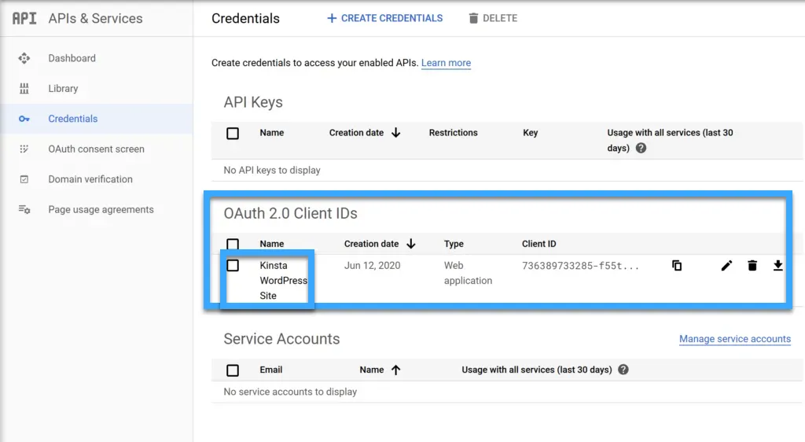The image size is (805, 442).
Task: Click the Service Accounts Email column header
Action: click(x=271, y=370)
